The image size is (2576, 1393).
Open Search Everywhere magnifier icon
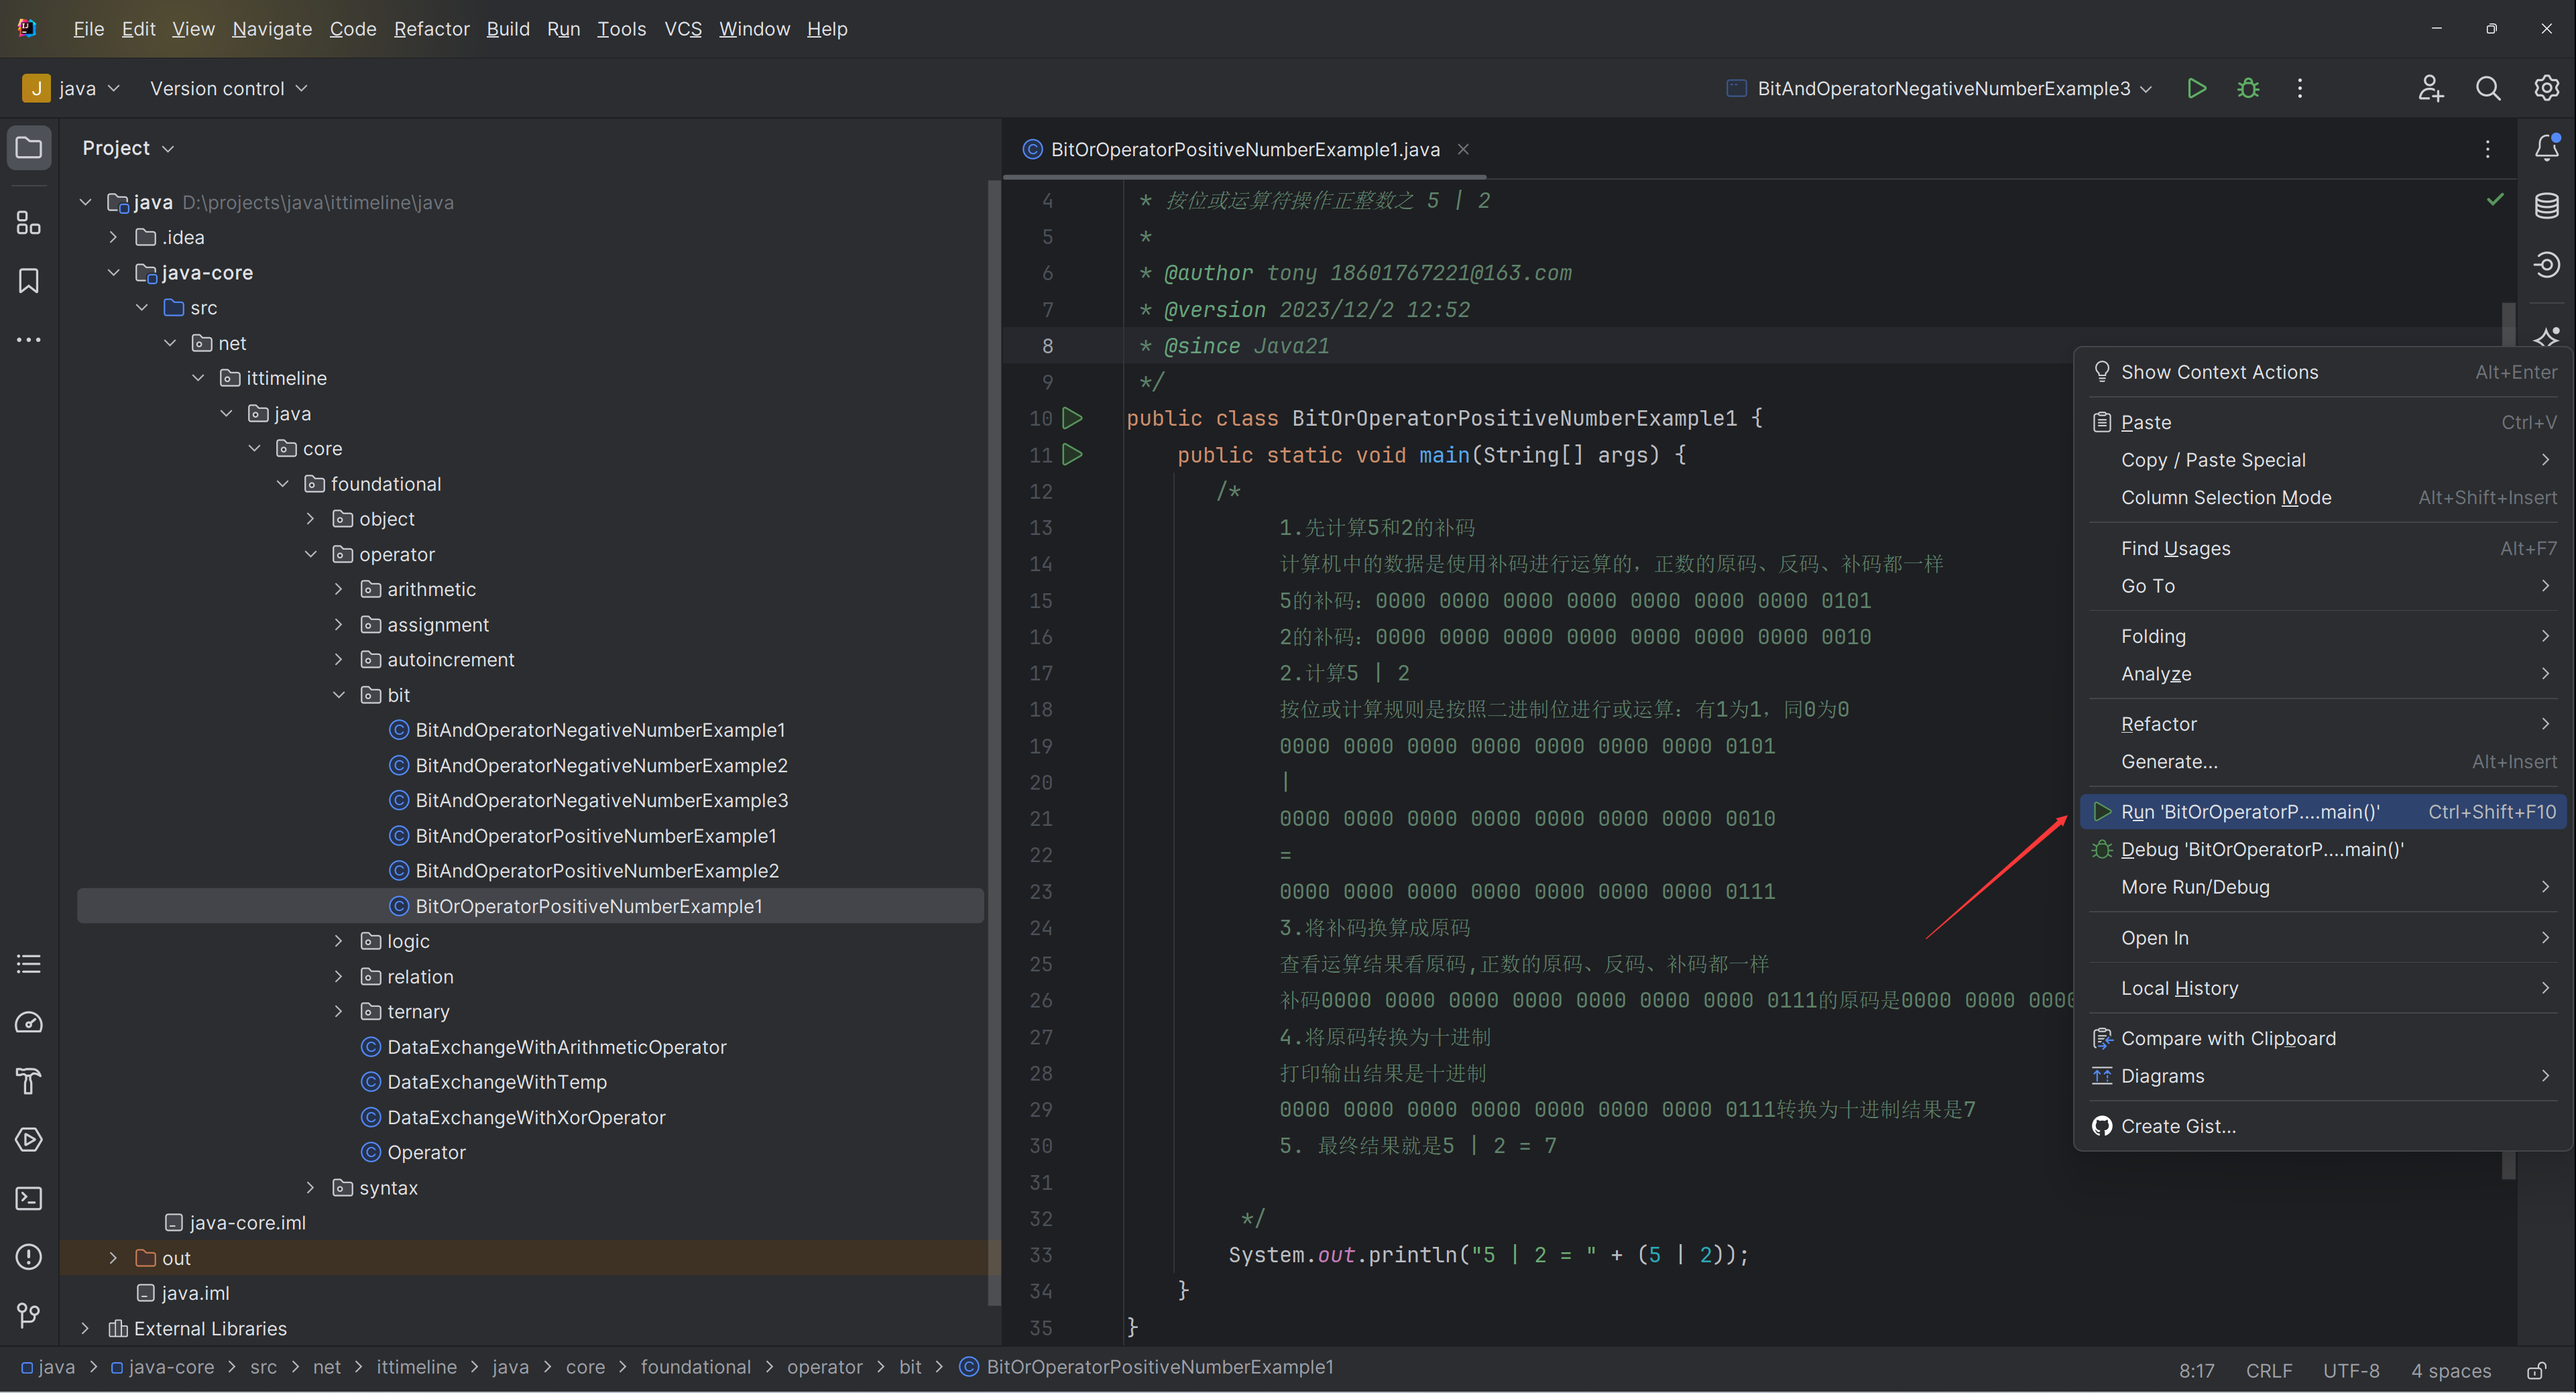[2488, 88]
